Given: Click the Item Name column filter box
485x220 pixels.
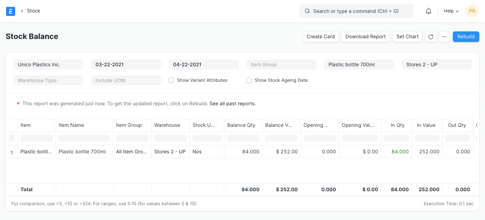Looking at the screenshot, I should click(84, 138).
